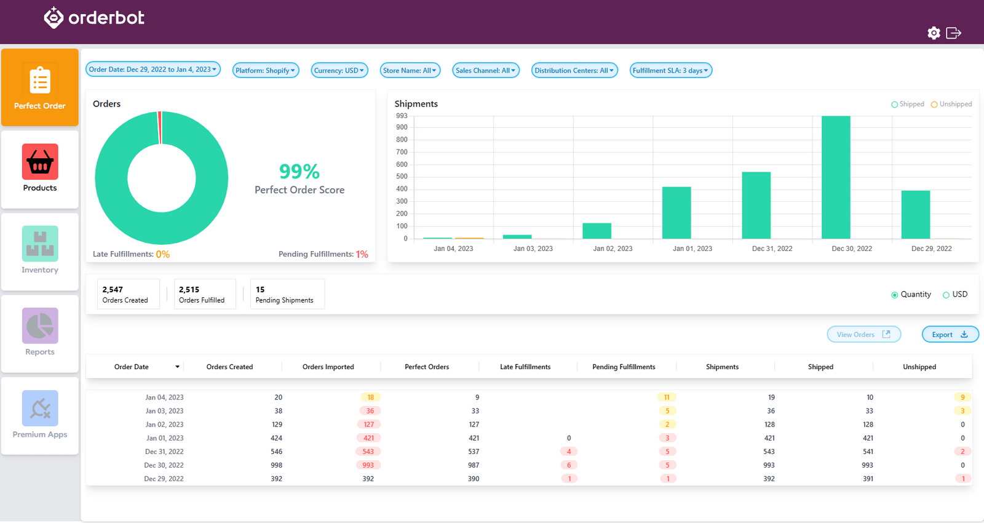Click the 993 Orders Imported badge
Screen dimensions: 984x523
tap(368, 465)
